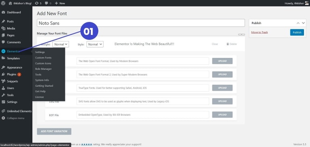This screenshot has width=310, height=147.
Task: Click the Templates sidebar menu label
Action: click(13, 58)
